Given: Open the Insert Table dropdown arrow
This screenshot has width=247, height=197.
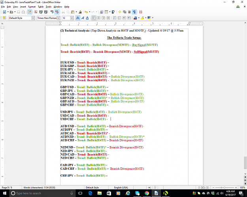Looking at the screenshot, I should pos(110,12).
